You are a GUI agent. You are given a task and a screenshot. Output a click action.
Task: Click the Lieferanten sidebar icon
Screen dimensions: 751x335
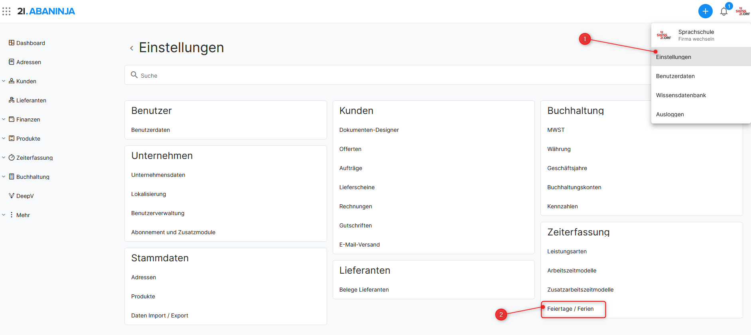(x=12, y=100)
